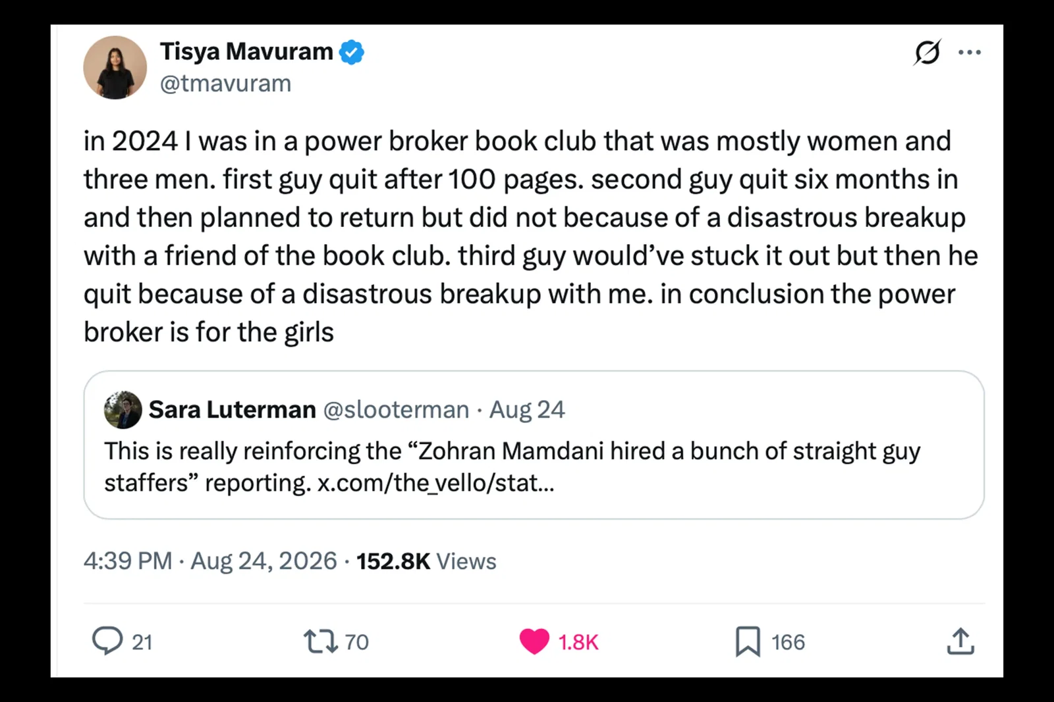Click the Sara Luterman name in quote
Screen dimensions: 1054x702
pyautogui.click(x=233, y=409)
